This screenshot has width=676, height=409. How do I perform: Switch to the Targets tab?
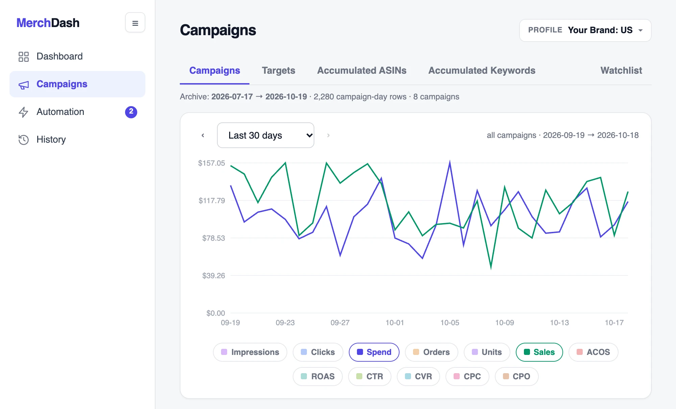pos(279,70)
